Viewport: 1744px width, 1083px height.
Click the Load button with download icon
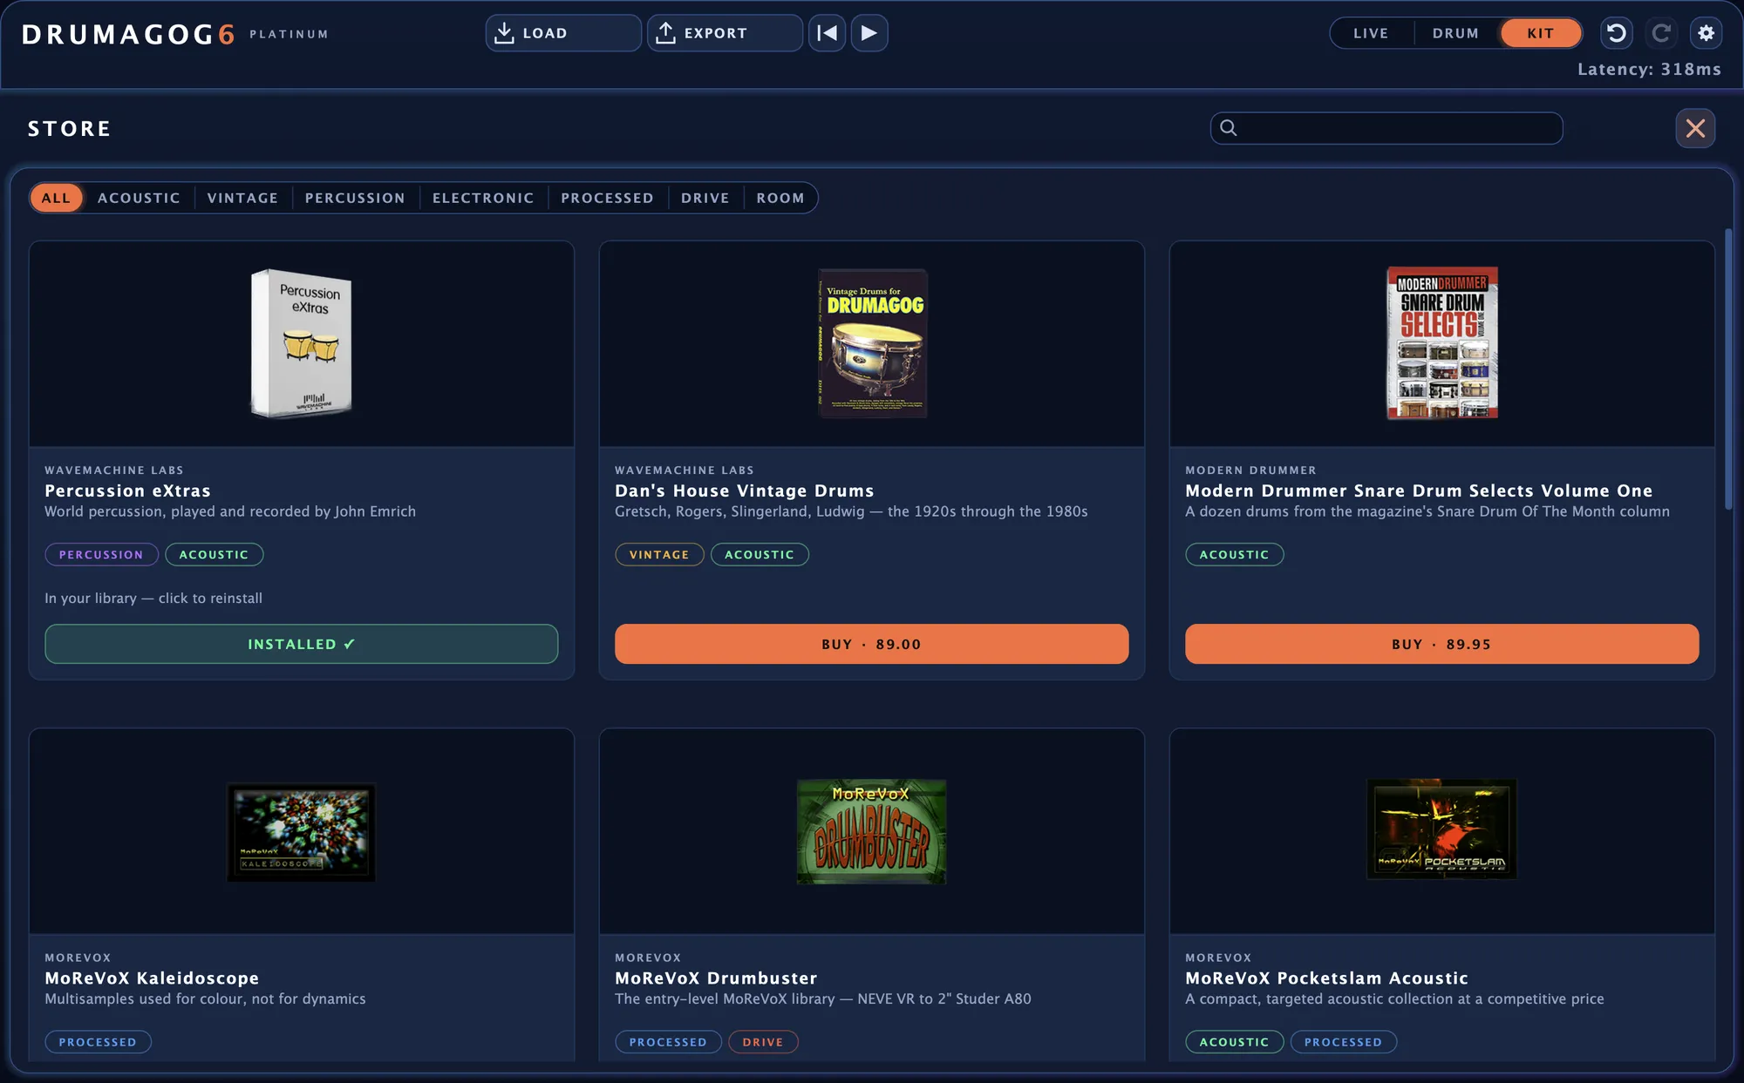click(x=563, y=33)
